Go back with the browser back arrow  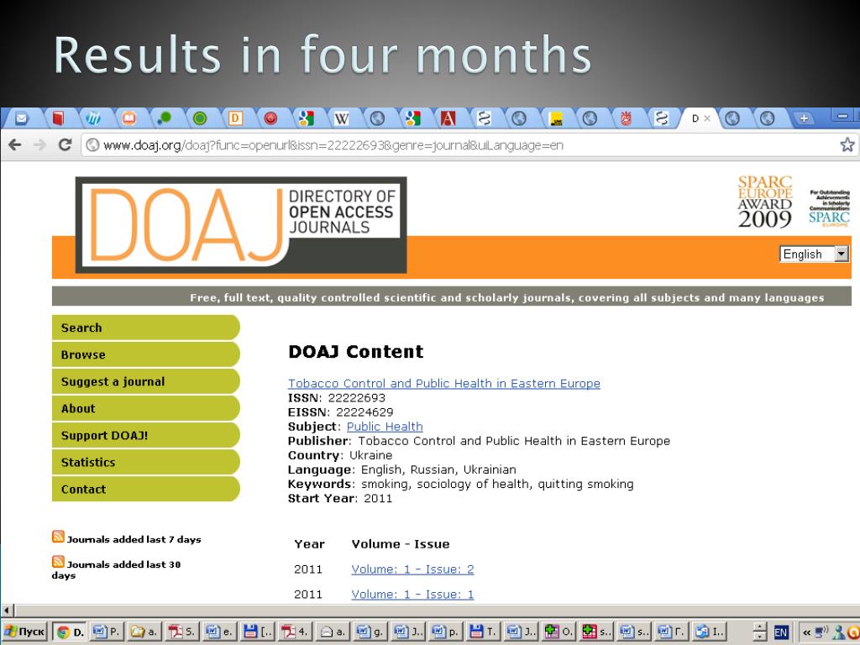(x=15, y=144)
